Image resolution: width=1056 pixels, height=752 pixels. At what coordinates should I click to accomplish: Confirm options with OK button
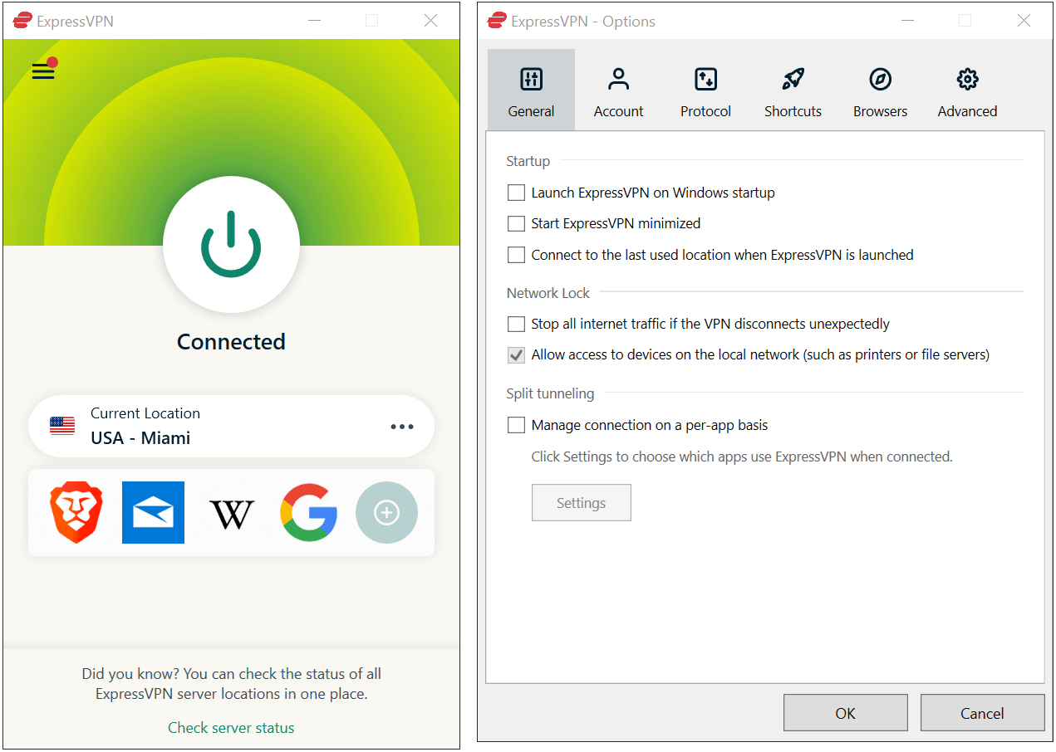(845, 713)
